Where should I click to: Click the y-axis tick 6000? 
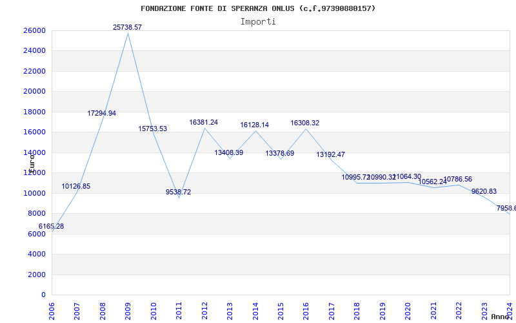click(x=37, y=234)
